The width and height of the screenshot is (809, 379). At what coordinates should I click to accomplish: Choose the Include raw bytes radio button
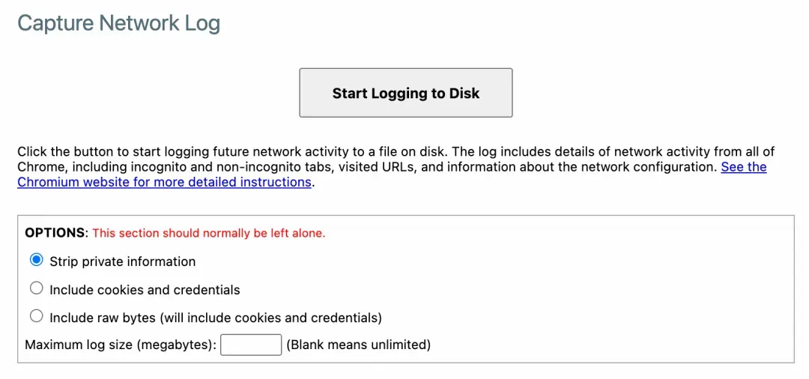pos(36,316)
